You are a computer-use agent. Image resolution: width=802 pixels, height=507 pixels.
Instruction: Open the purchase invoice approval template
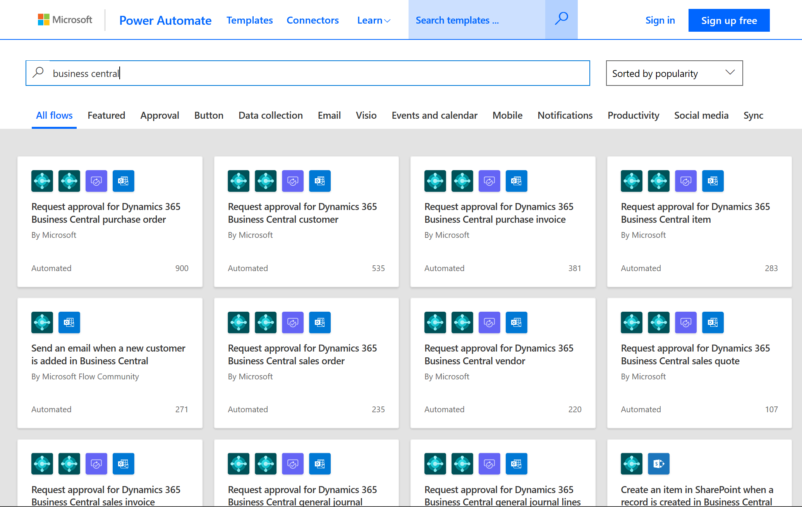point(499,213)
